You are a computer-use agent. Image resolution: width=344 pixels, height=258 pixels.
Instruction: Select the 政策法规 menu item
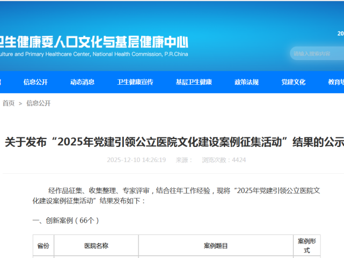(x=246, y=82)
